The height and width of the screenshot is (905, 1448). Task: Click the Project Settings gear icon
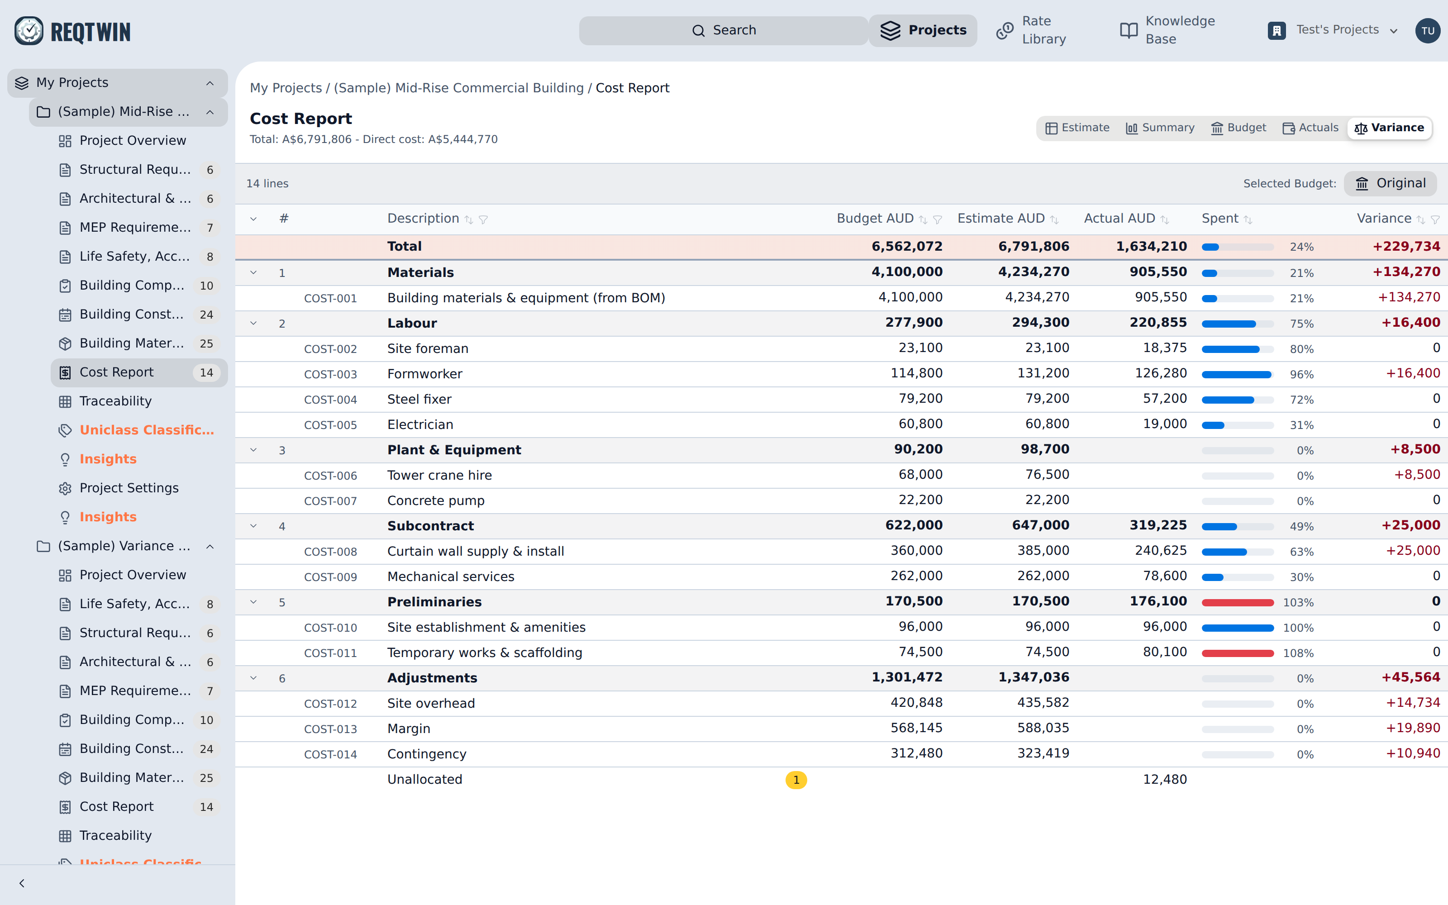tap(65, 488)
